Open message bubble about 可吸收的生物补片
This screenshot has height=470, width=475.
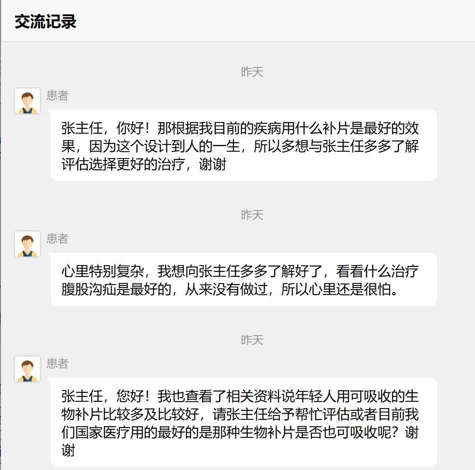pos(244,422)
